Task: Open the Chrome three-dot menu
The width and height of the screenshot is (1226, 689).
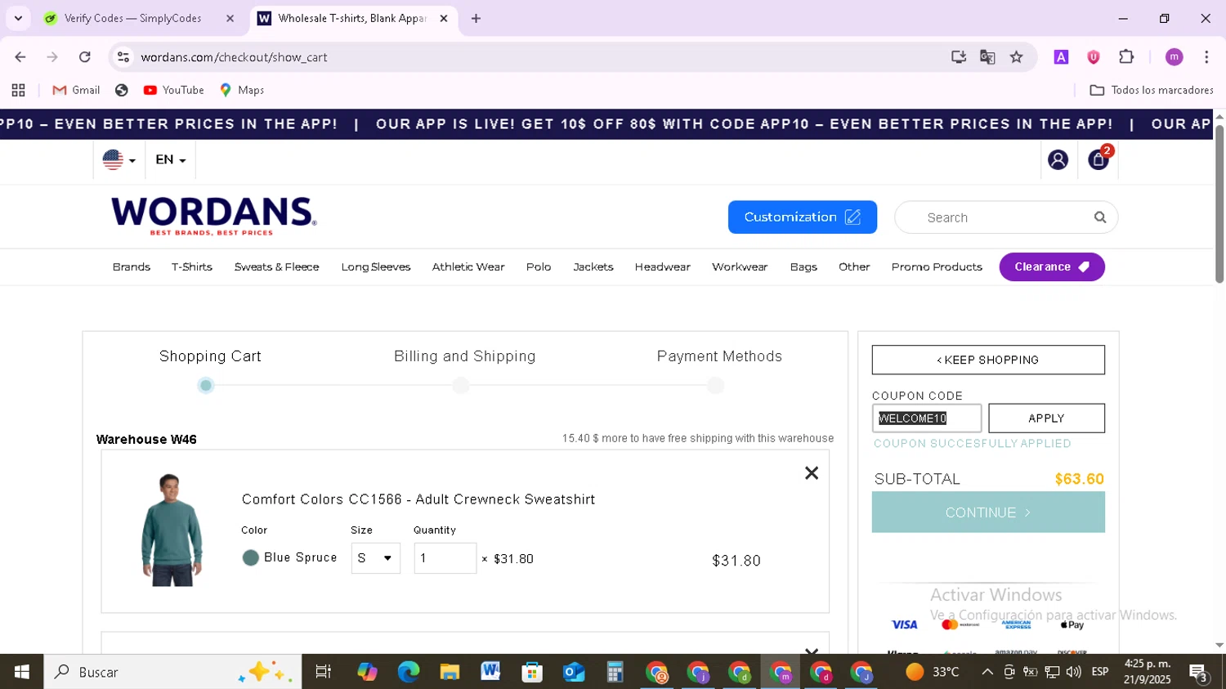Action: click(1206, 57)
